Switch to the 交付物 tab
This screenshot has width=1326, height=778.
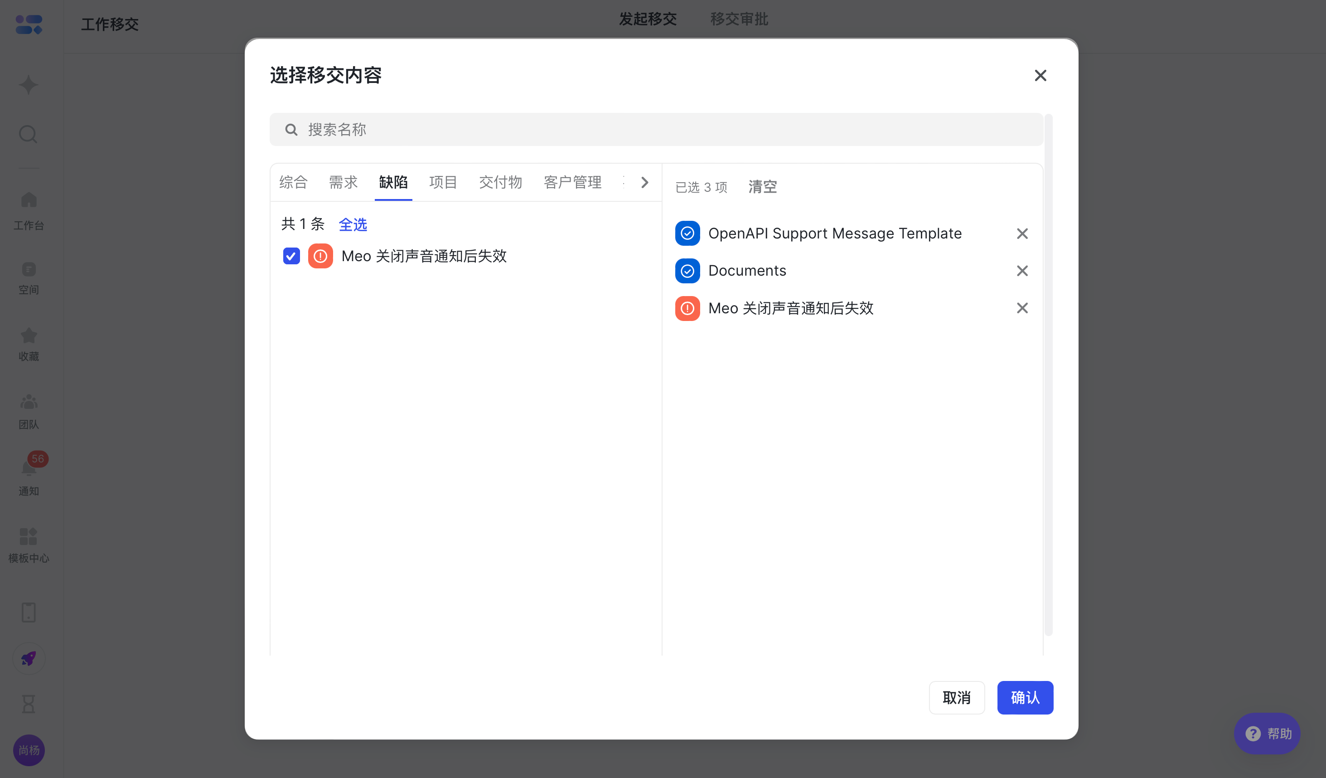pos(500,182)
